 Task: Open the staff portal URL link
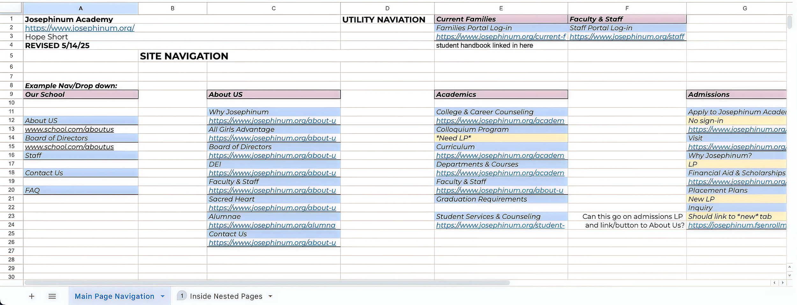click(x=627, y=37)
